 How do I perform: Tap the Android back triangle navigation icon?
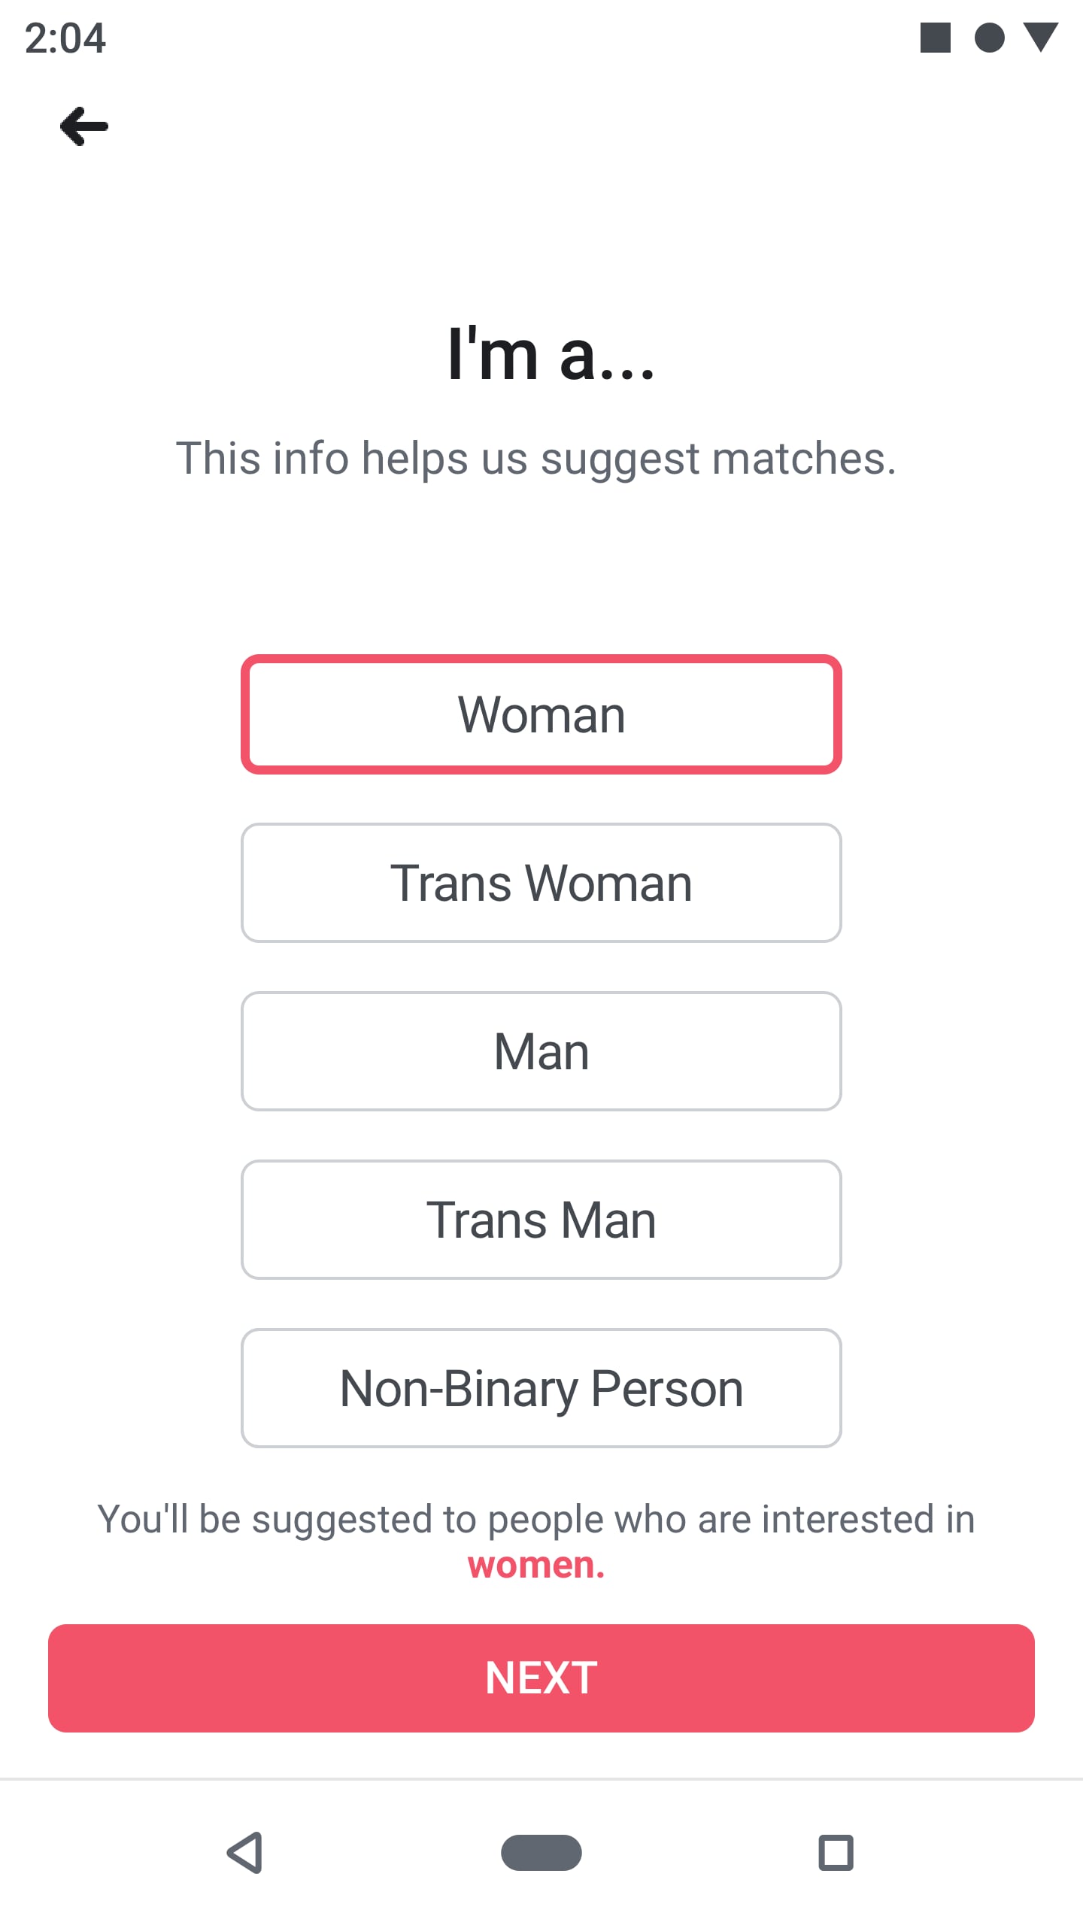[x=245, y=1852]
